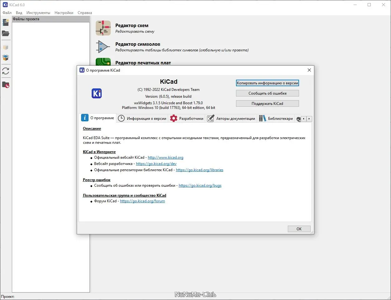The image size is (391, 300).
Task: Open the Инструменты menu
Action: tap(38, 13)
